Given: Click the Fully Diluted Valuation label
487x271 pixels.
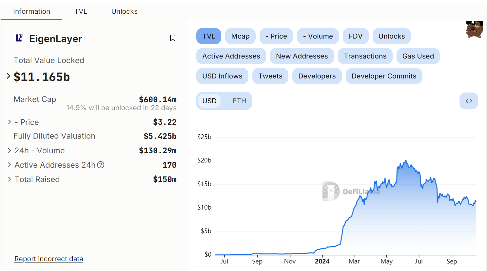Looking at the screenshot, I should tap(54, 136).
